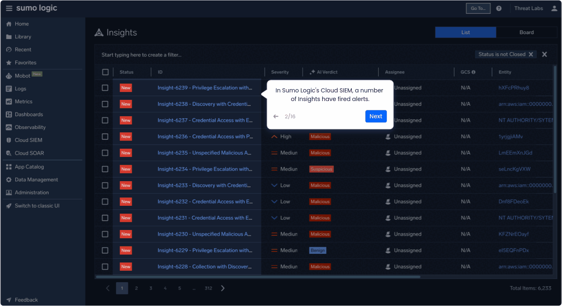562x306 pixels.
Task: Tick the select-all checkbox in header
Action: pyautogui.click(x=105, y=72)
